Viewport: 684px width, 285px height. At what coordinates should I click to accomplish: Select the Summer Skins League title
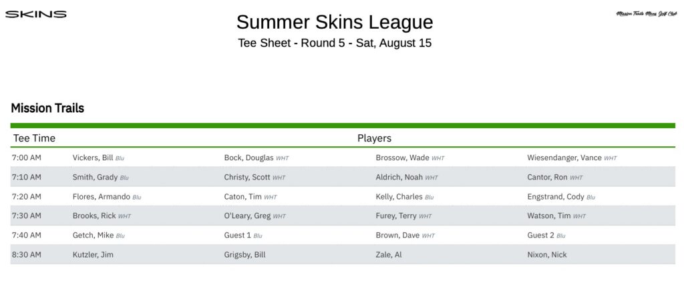(x=335, y=22)
